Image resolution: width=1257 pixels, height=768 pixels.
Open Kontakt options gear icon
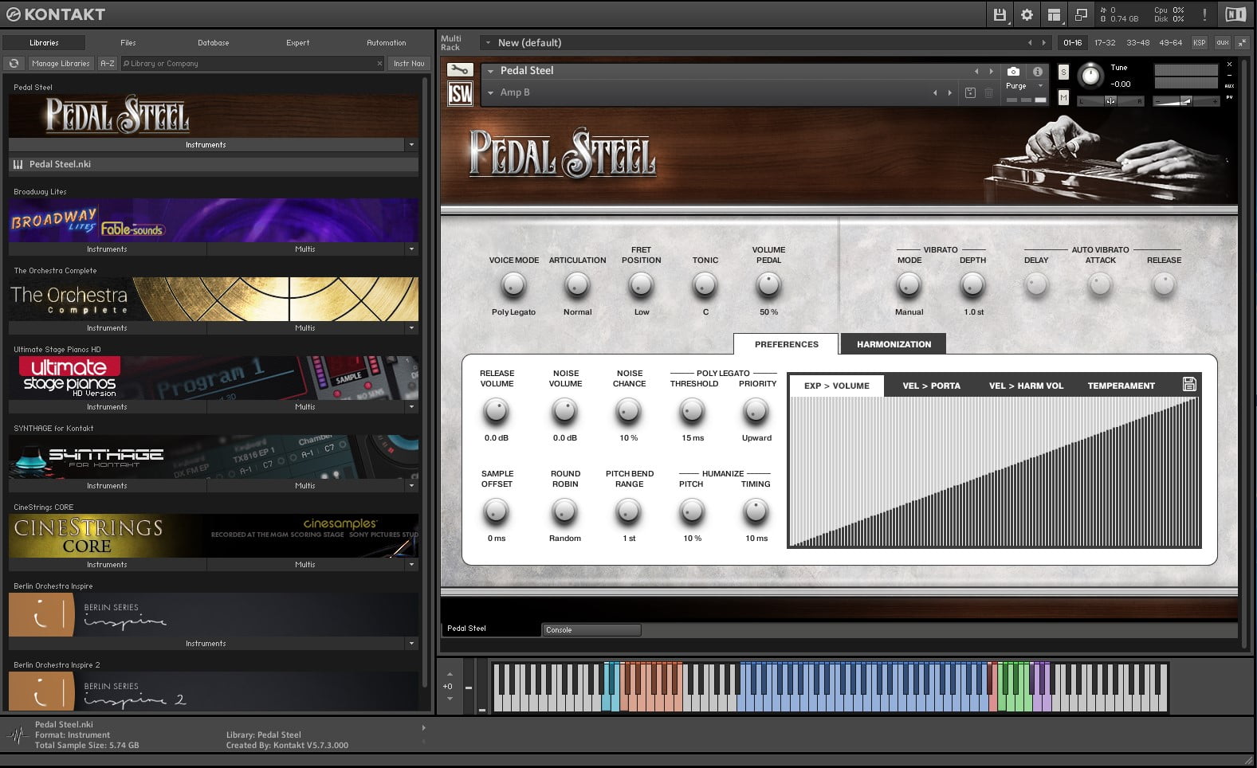(x=1027, y=14)
